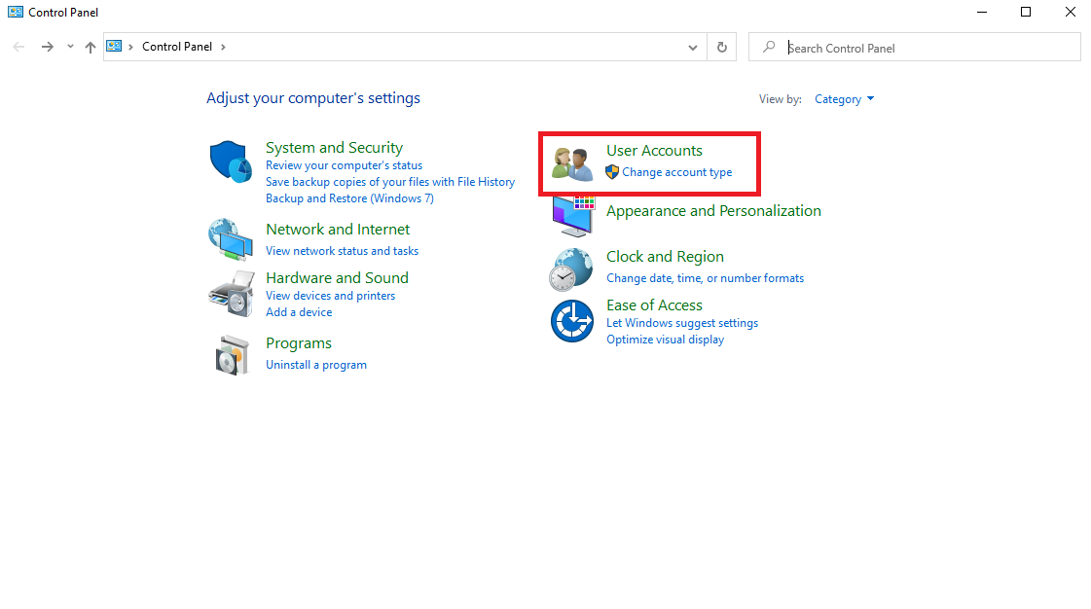The image size is (1091, 609).
Task: Click the Control Panel icon in address bar
Action: (114, 46)
